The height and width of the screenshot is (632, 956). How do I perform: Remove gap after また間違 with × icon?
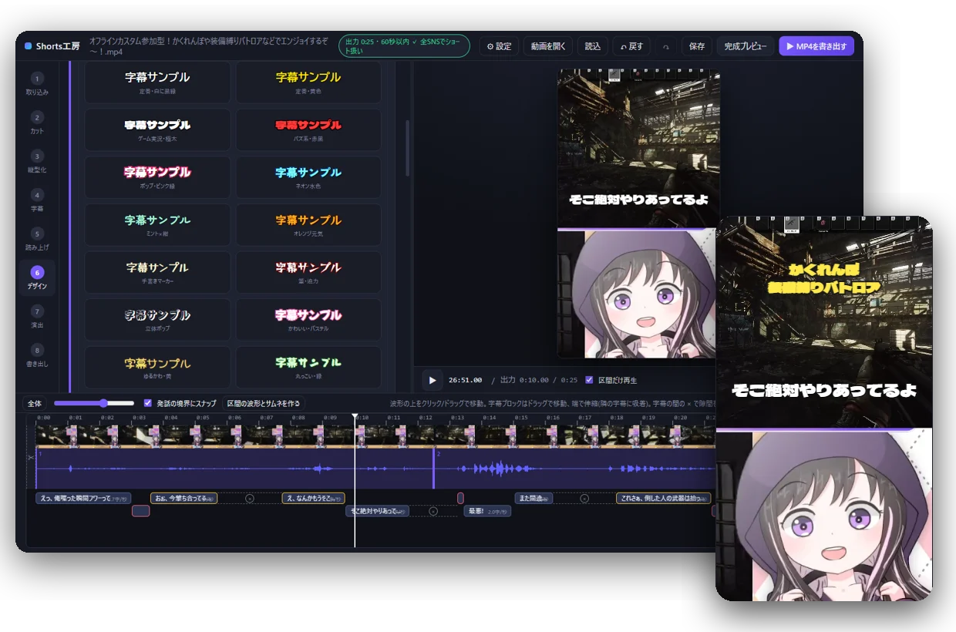coord(584,499)
